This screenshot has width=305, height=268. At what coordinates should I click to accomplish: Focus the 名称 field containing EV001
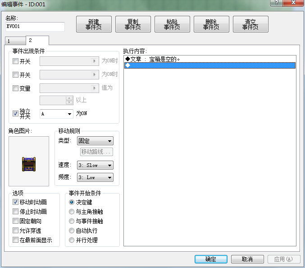click(35, 27)
